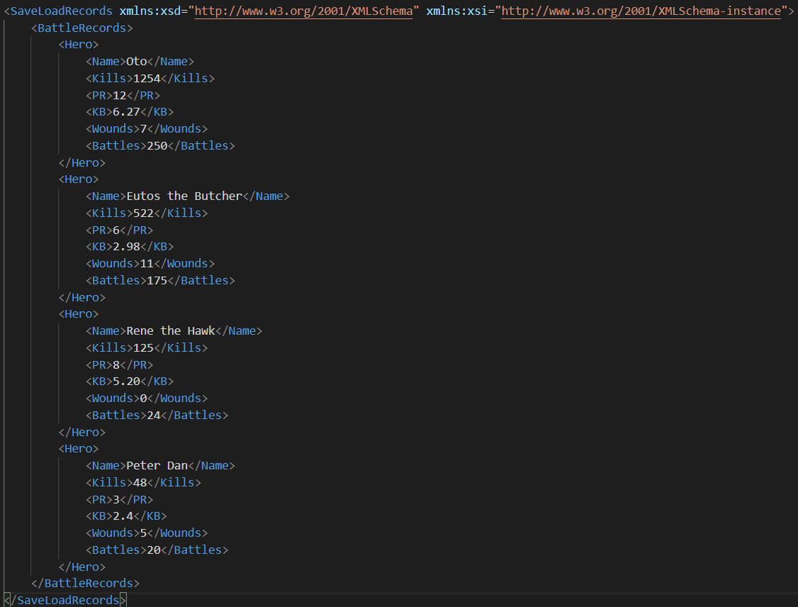The height and width of the screenshot is (607, 798).
Task: Click the name Eutos the Butcher
Action: point(184,196)
